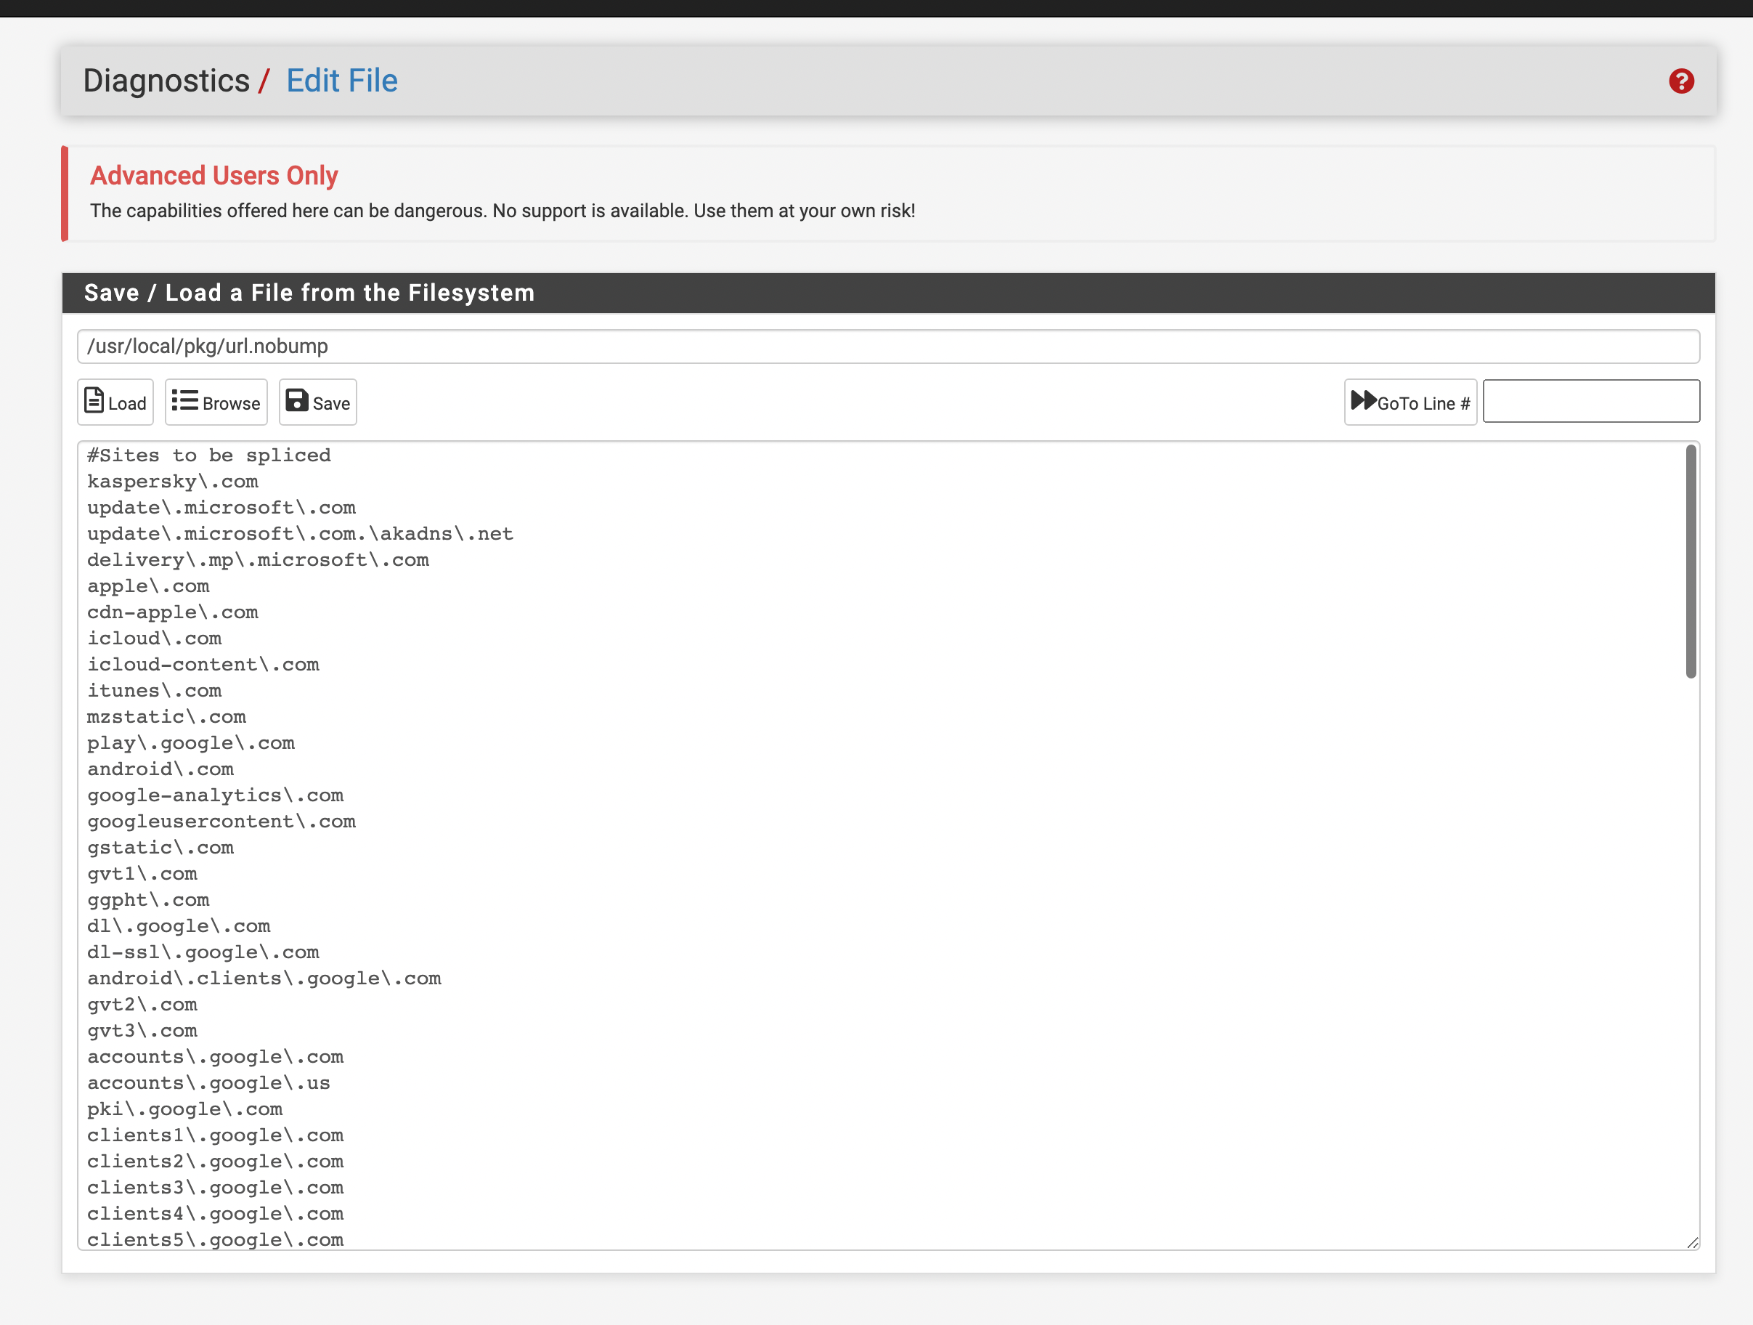Click the GoTo Line # button

click(x=1411, y=402)
